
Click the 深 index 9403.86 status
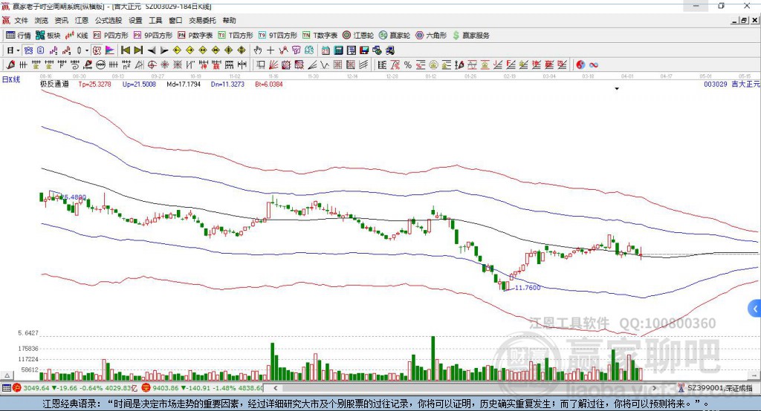(x=202, y=388)
